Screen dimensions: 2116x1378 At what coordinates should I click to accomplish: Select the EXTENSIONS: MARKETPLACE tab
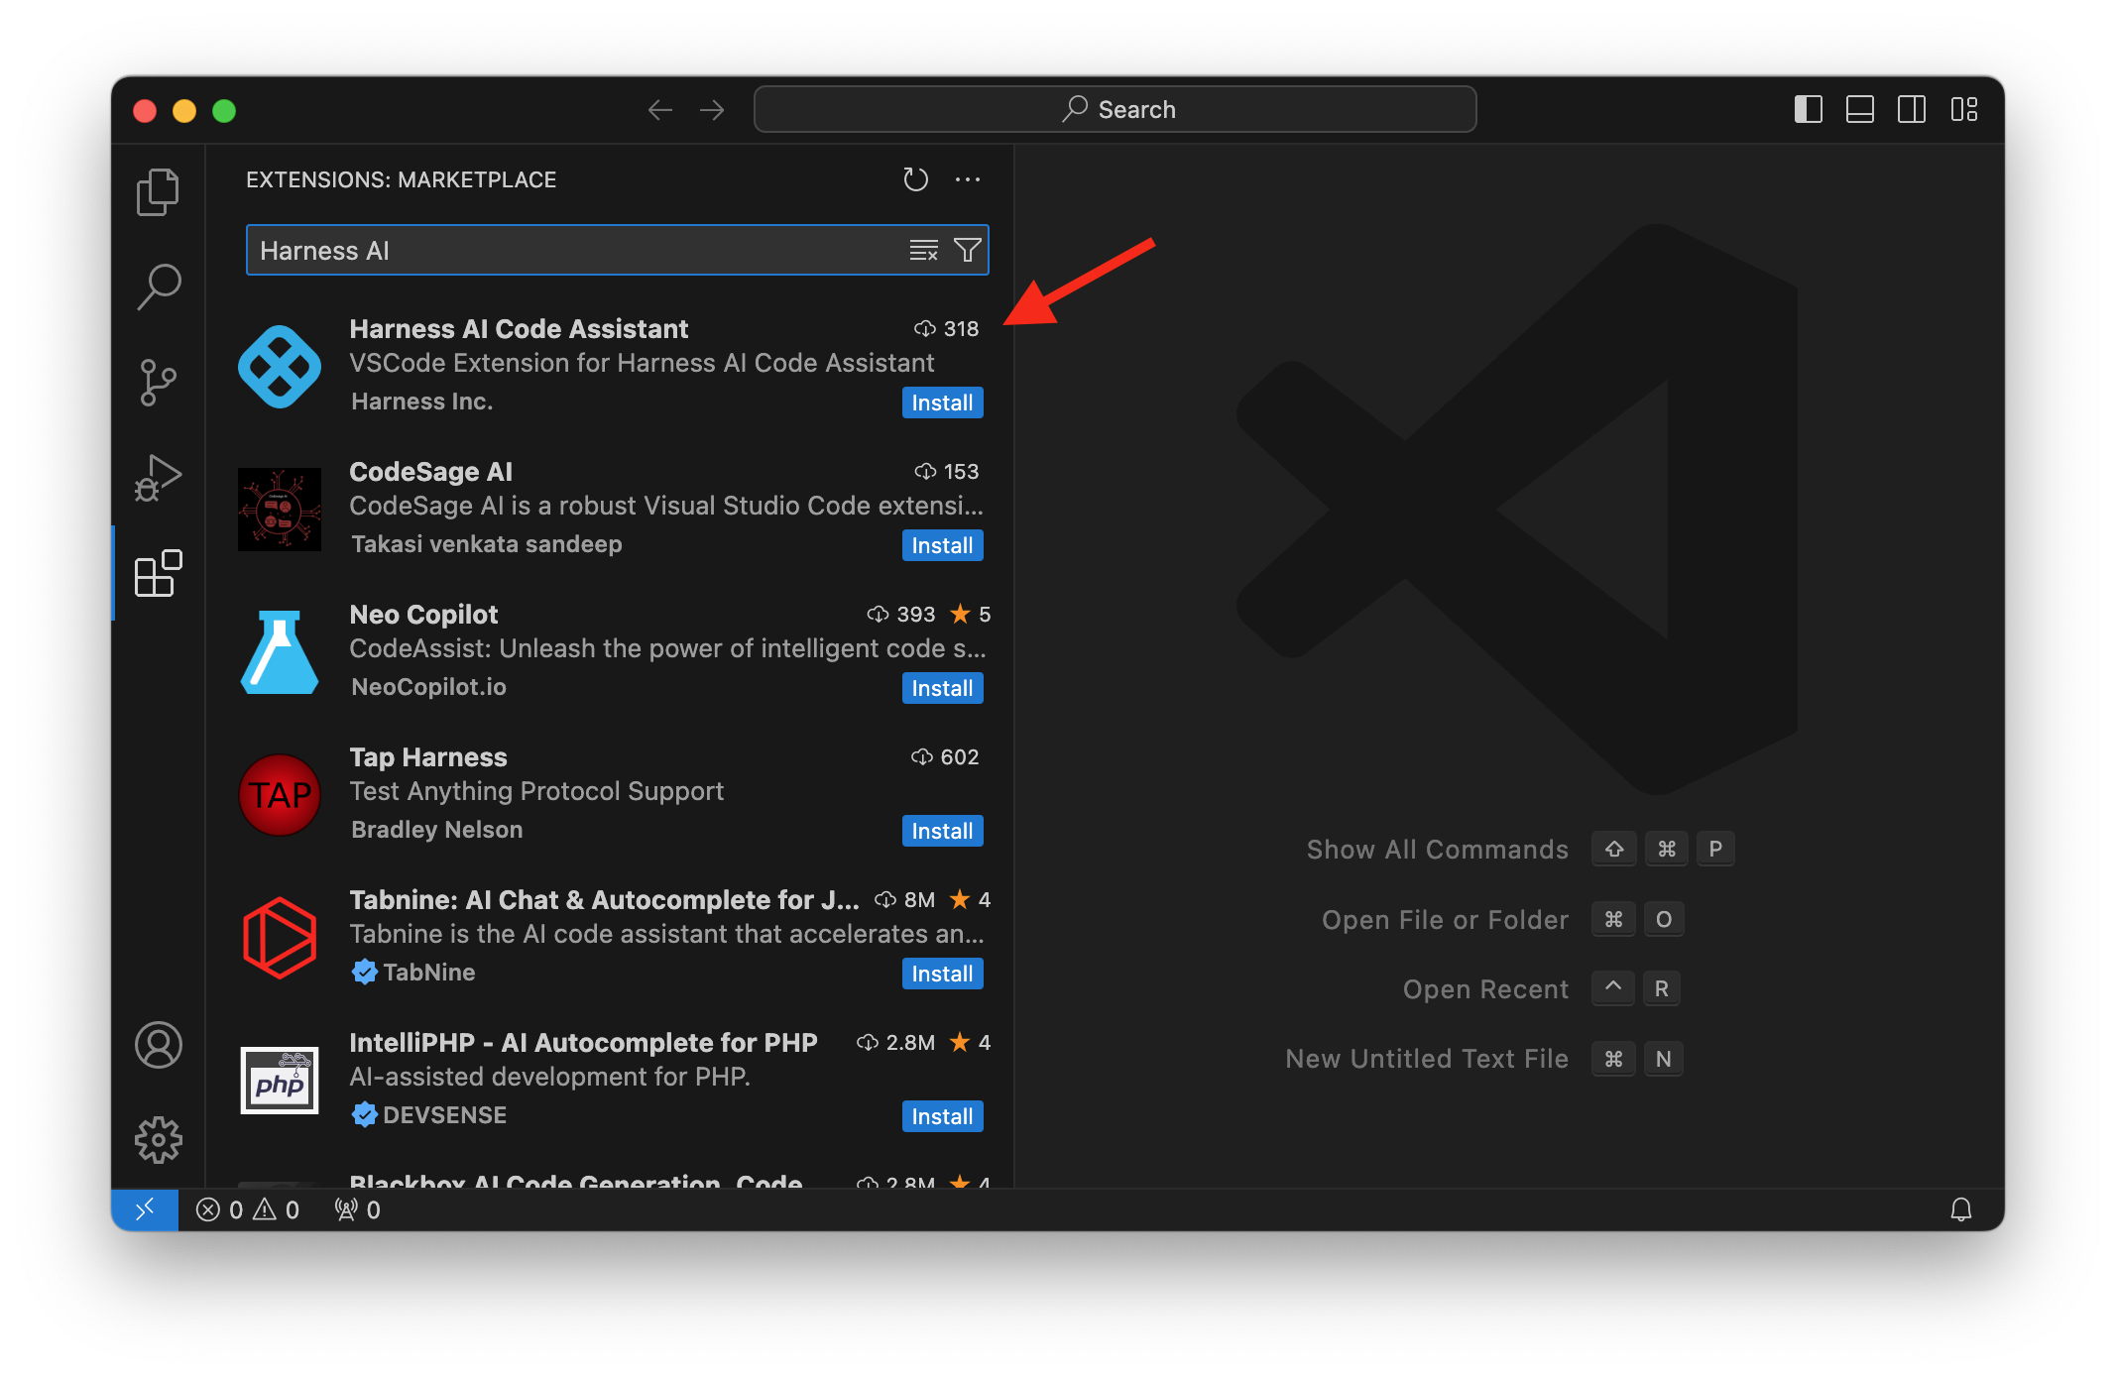pos(401,178)
